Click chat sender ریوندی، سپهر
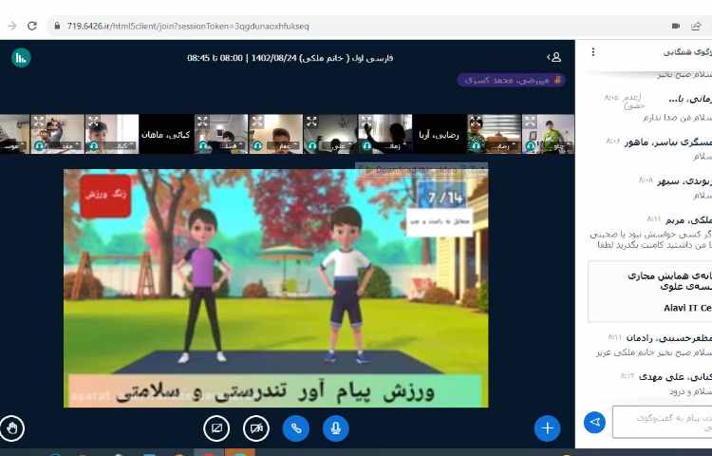This screenshot has height=456, width=712. [684, 181]
